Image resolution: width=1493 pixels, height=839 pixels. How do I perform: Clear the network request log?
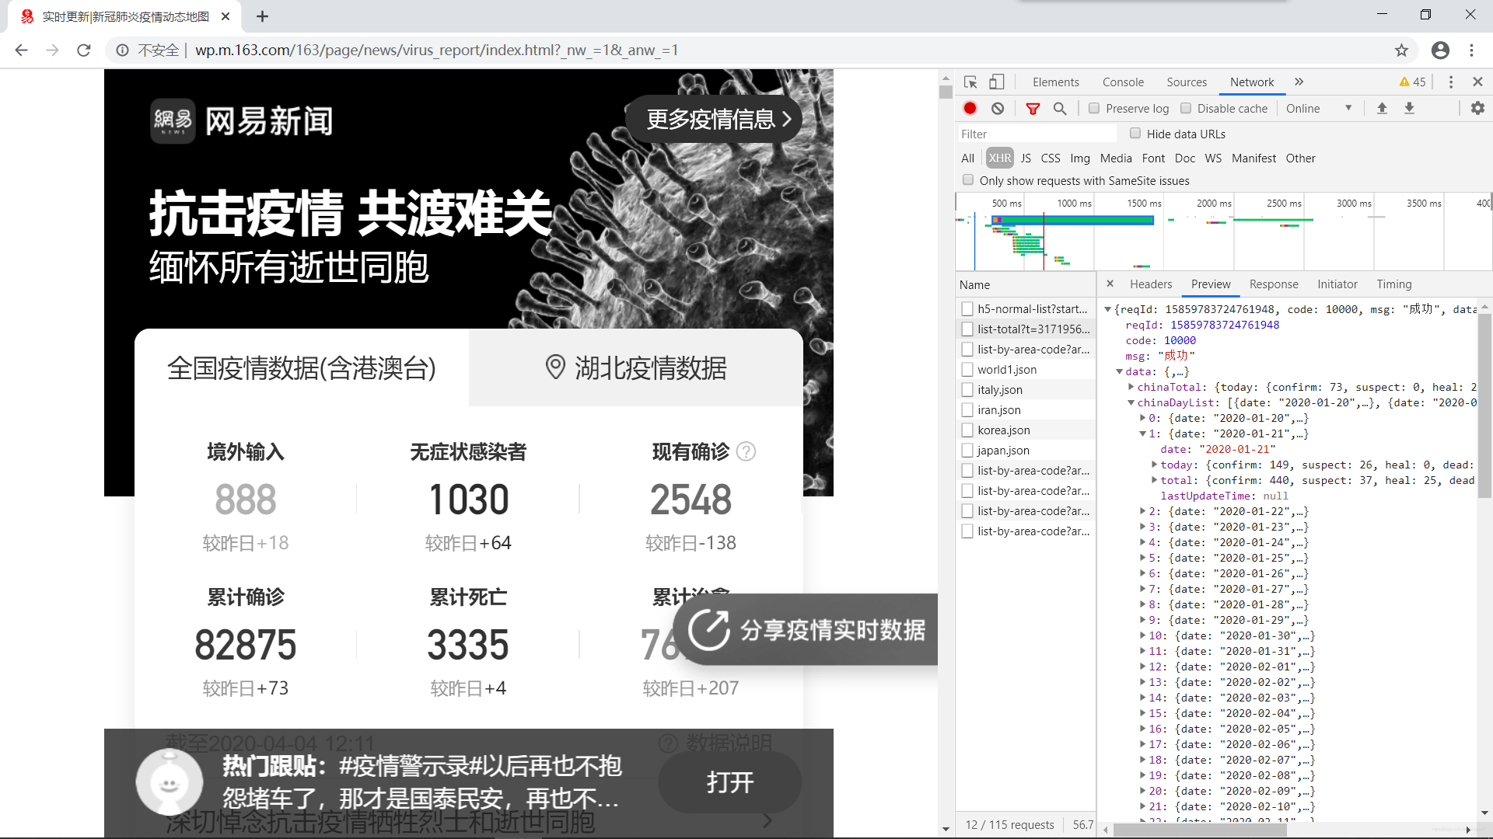point(998,108)
